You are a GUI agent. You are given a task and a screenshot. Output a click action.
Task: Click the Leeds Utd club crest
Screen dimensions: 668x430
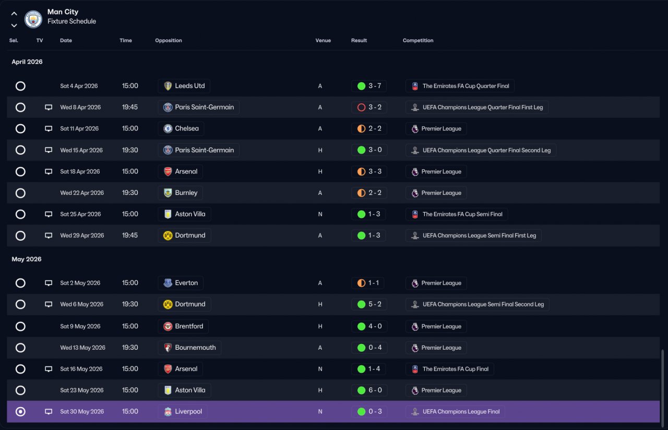click(168, 86)
